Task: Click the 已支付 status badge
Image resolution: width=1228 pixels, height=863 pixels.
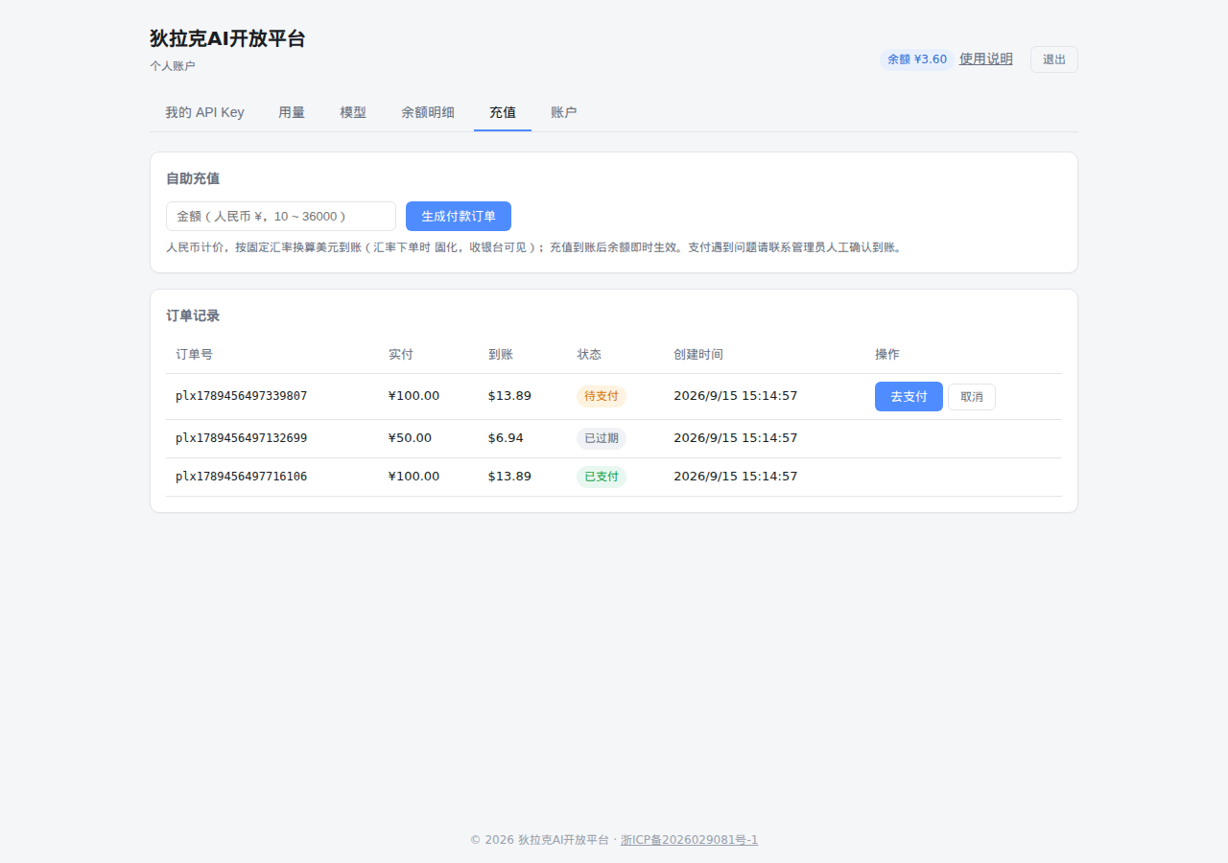Action: (602, 477)
